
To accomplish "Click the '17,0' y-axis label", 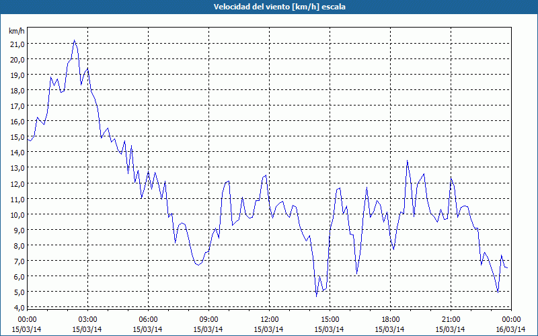I will (x=17, y=106).
